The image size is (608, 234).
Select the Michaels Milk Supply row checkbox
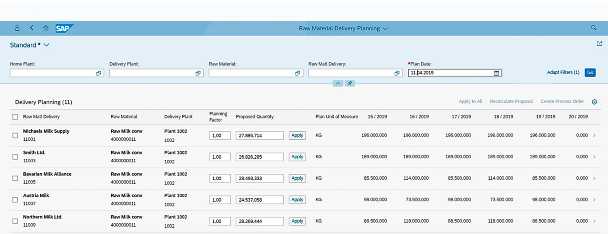(15, 136)
